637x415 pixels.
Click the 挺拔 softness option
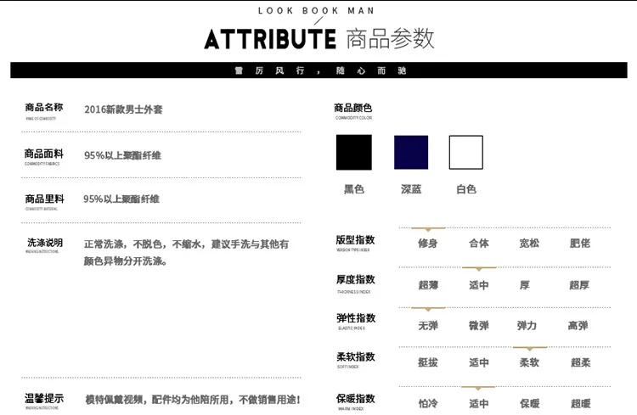(x=428, y=362)
